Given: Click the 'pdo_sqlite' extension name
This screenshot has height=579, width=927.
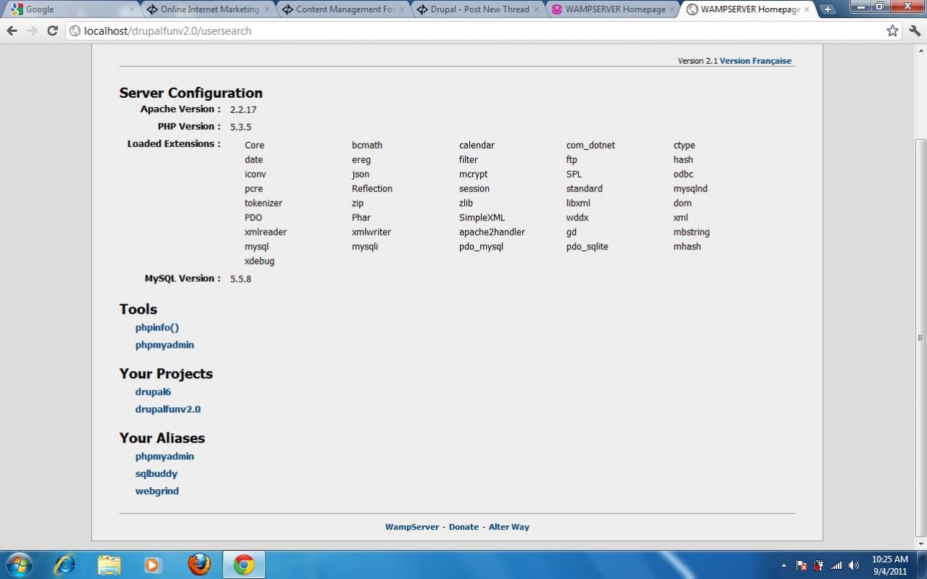Looking at the screenshot, I should 588,246.
